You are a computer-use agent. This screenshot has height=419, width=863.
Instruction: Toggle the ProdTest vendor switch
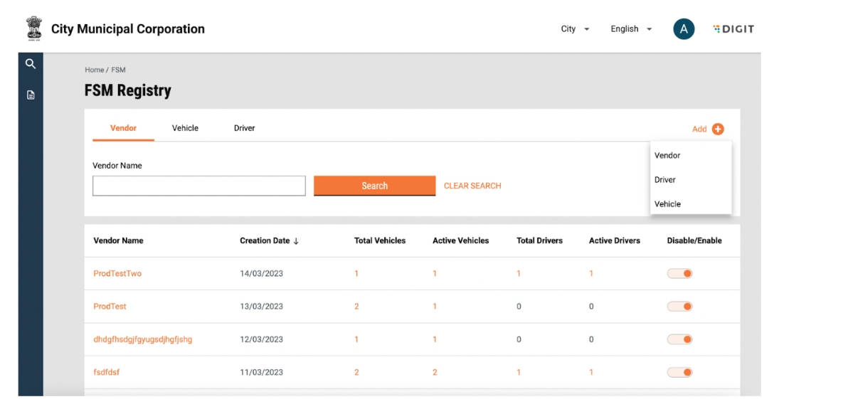point(679,307)
